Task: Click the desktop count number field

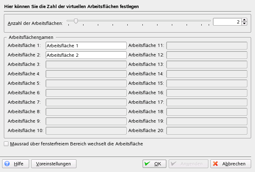Action: point(227,22)
